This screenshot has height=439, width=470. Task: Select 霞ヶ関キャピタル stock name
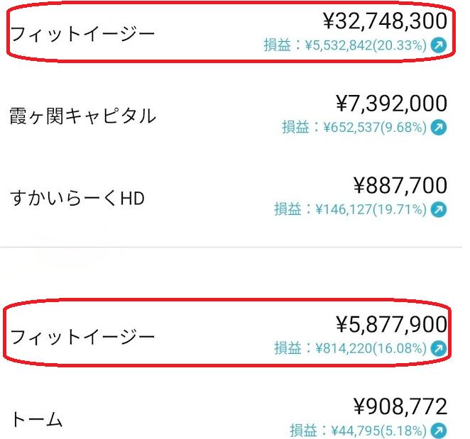click(83, 116)
